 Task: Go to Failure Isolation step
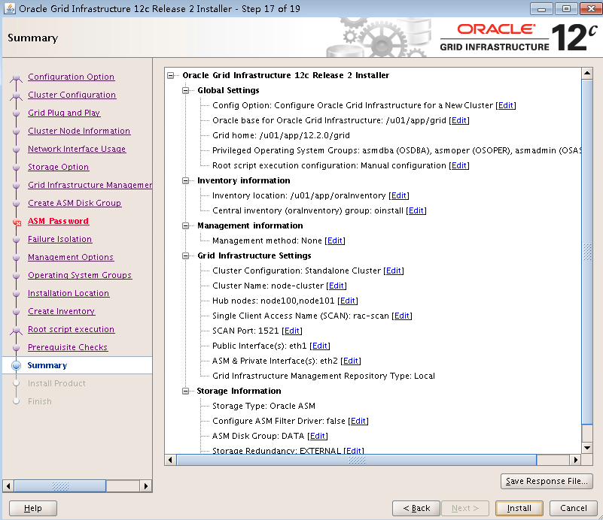(60, 239)
